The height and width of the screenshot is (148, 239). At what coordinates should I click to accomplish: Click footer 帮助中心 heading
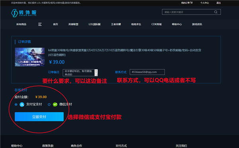[x=17, y=146]
